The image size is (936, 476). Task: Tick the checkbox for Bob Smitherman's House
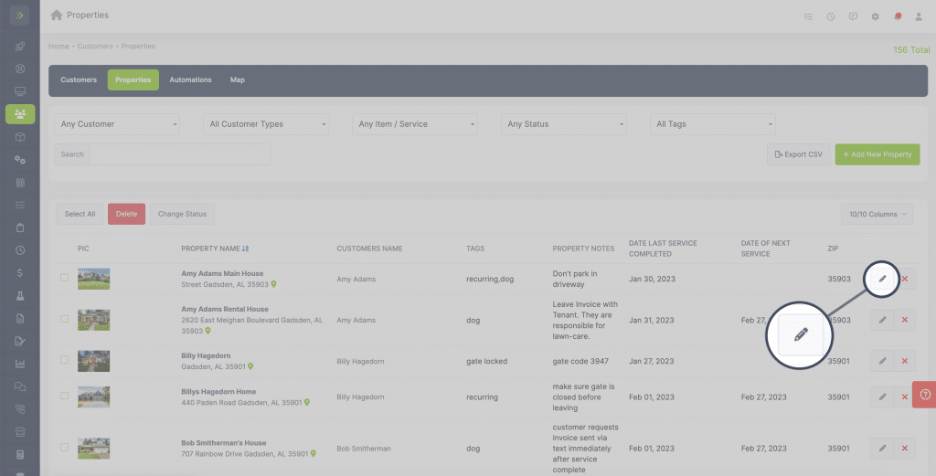[x=65, y=448]
